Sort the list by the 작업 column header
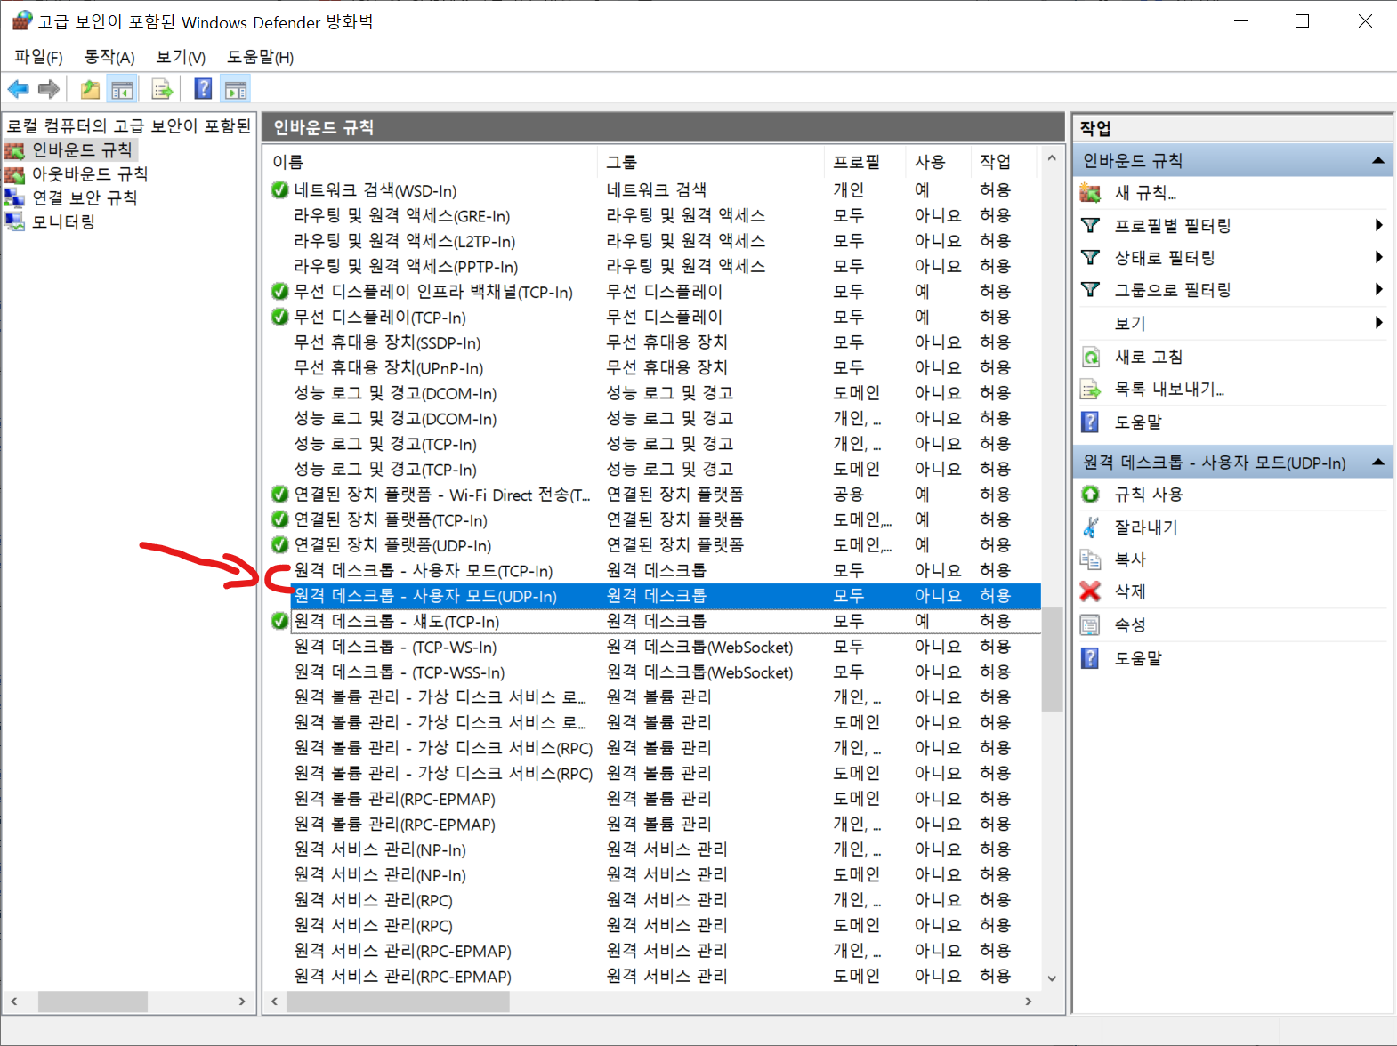 point(1005,162)
